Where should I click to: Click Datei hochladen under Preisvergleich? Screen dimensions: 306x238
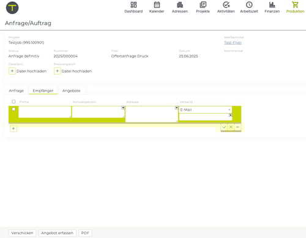pos(76,71)
